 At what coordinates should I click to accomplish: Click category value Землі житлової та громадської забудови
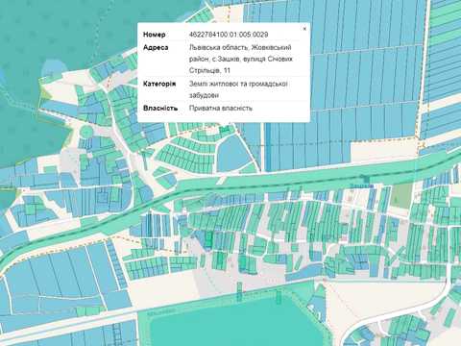point(238,89)
